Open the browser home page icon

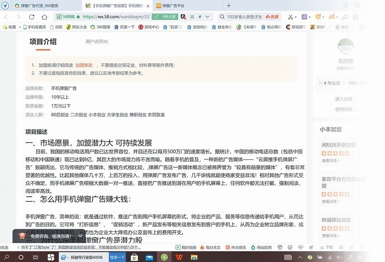[x=44, y=17]
